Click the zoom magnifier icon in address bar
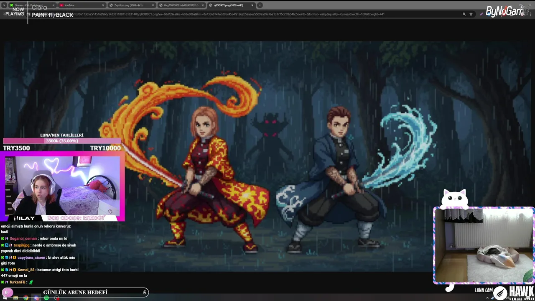 (464, 14)
